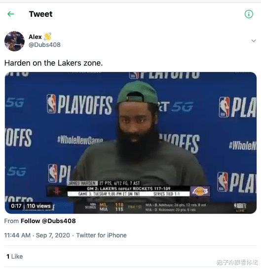
Task: Go back with the green arrow
Action: 11,14
